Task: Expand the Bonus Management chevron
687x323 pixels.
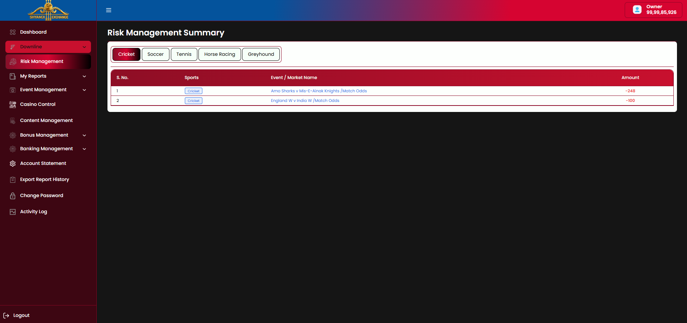Action: tap(85, 135)
